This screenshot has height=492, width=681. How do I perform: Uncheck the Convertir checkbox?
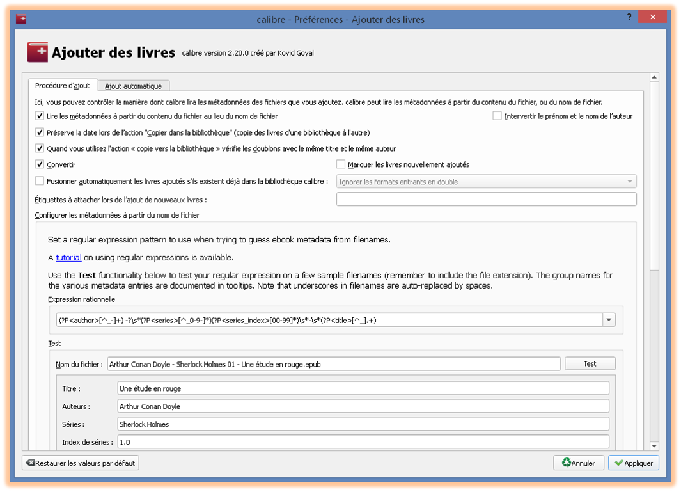click(40, 164)
